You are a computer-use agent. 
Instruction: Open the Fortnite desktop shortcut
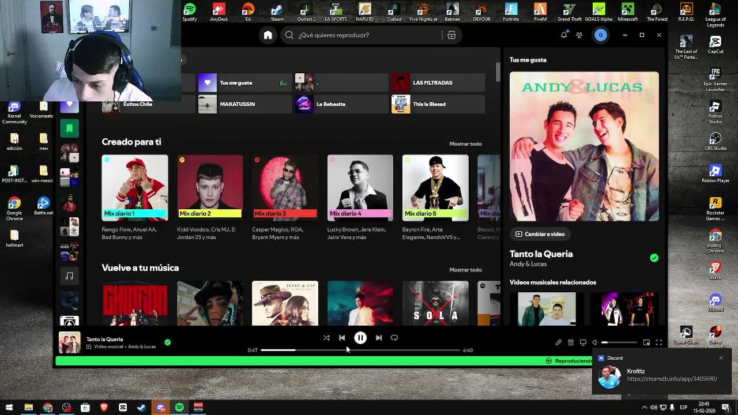point(511,12)
